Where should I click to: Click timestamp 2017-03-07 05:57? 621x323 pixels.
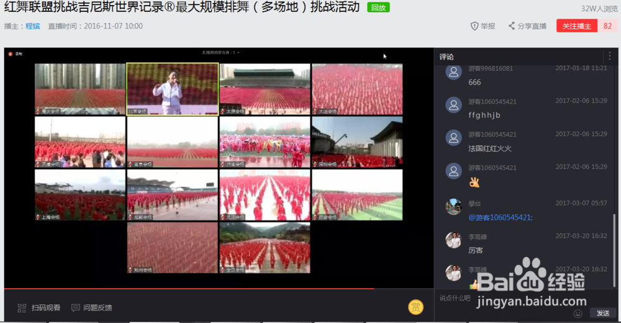tap(581, 203)
